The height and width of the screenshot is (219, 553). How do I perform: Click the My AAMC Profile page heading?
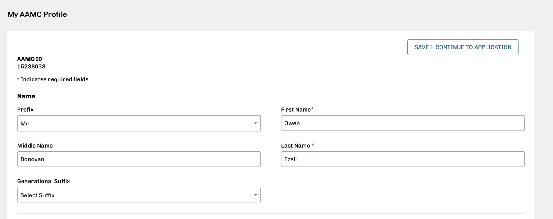pos(37,14)
